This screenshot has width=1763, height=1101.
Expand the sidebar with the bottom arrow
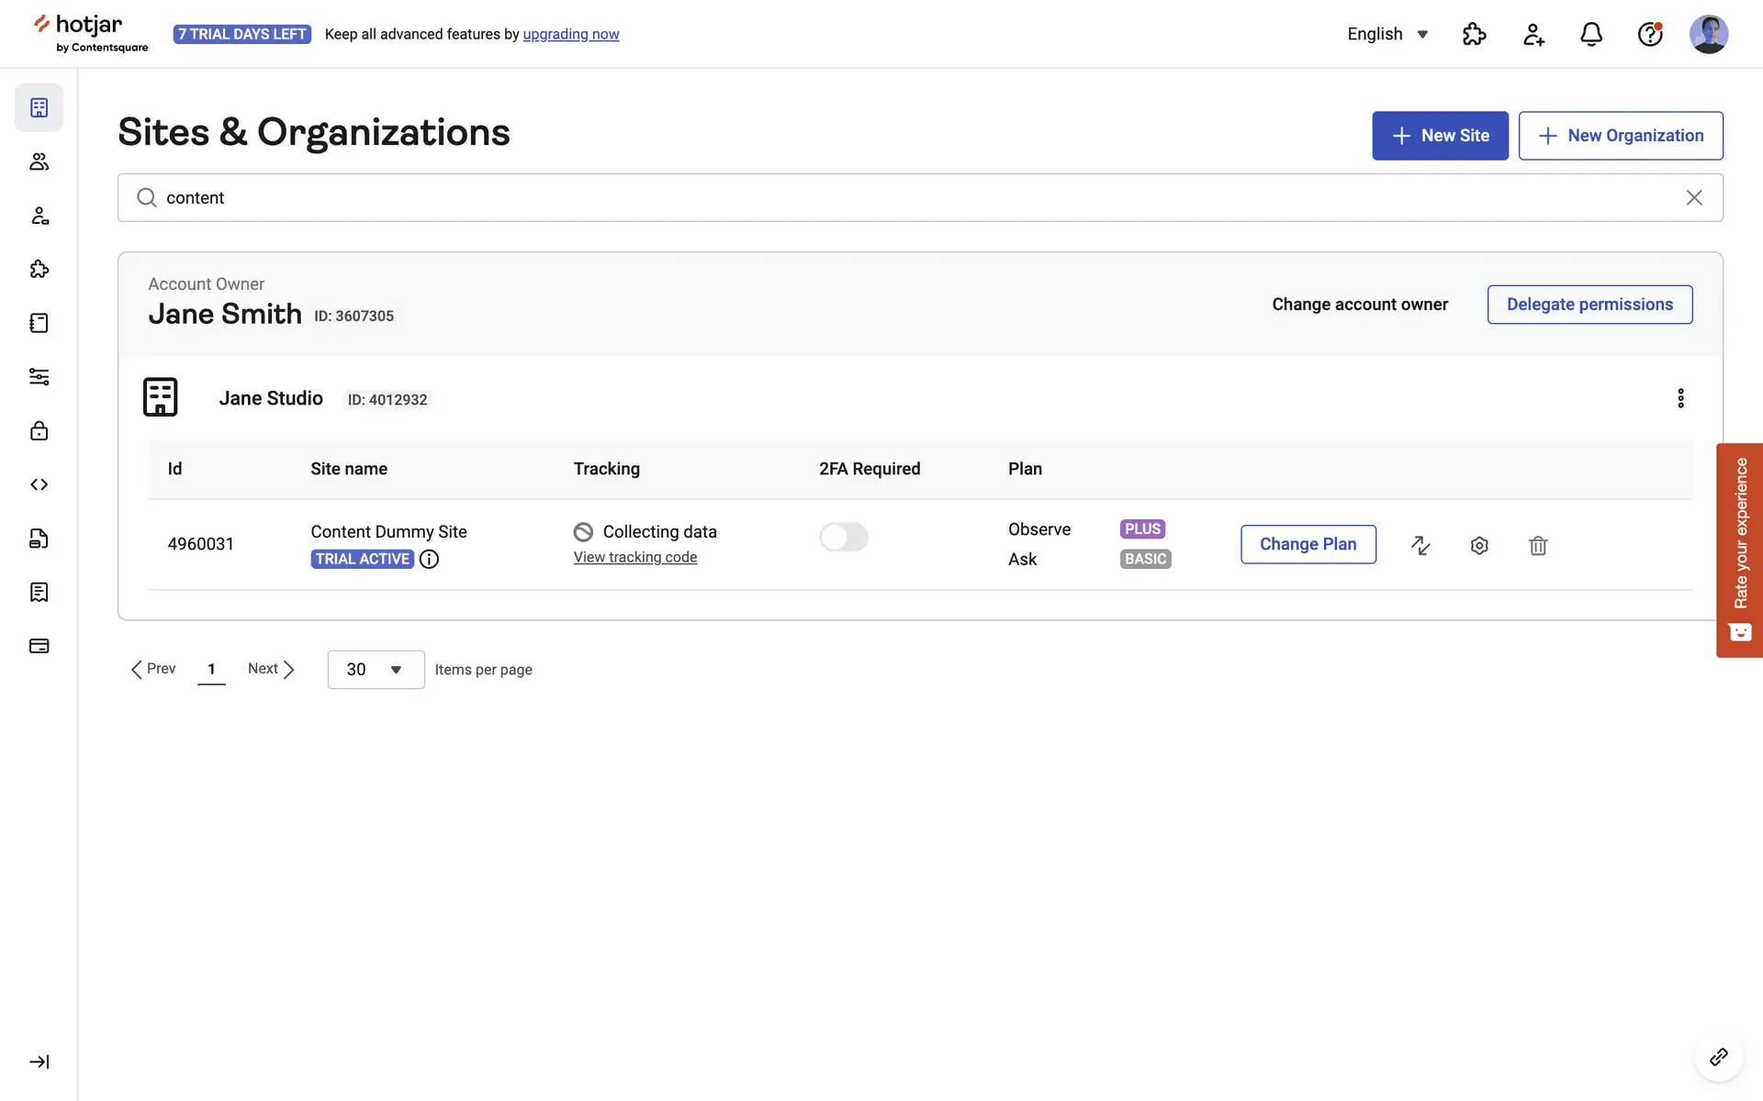tap(39, 1062)
